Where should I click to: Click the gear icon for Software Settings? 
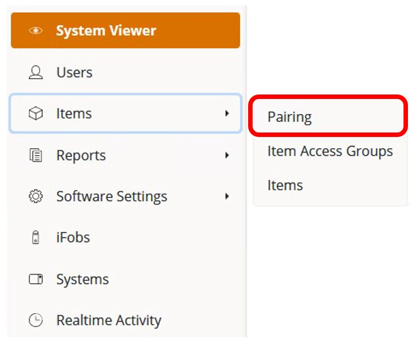pyautogui.click(x=36, y=197)
